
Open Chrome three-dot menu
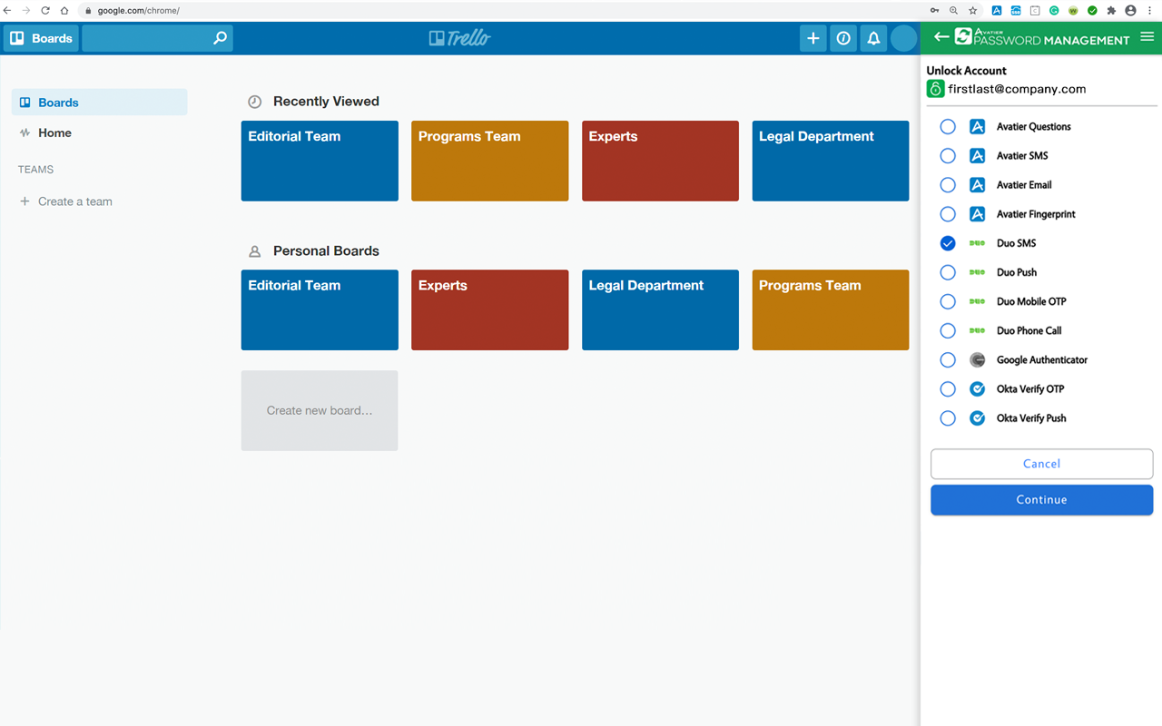click(x=1149, y=11)
